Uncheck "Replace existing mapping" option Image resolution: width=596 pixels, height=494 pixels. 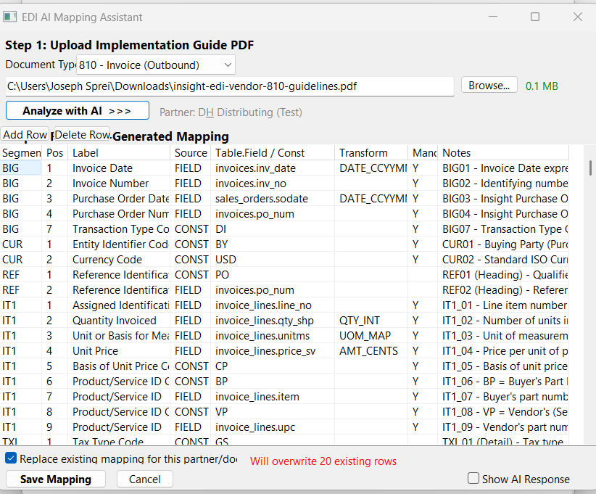coord(10,458)
